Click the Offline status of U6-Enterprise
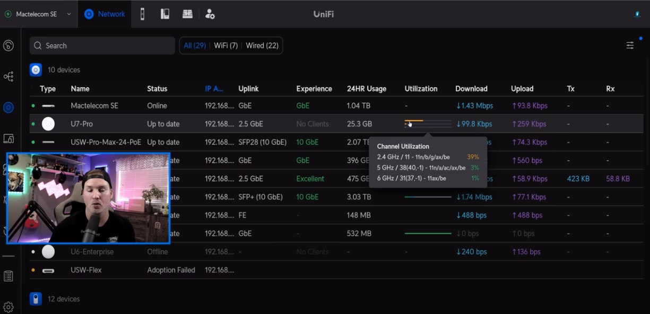This screenshot has width=650, height=314. pyautogui.click(x=158, y=252)
